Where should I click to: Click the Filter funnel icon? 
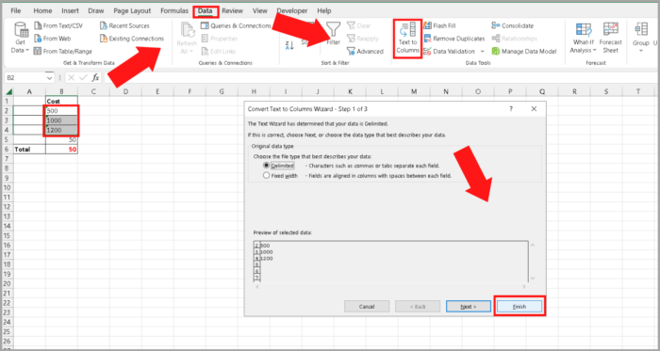coord(334,29)
